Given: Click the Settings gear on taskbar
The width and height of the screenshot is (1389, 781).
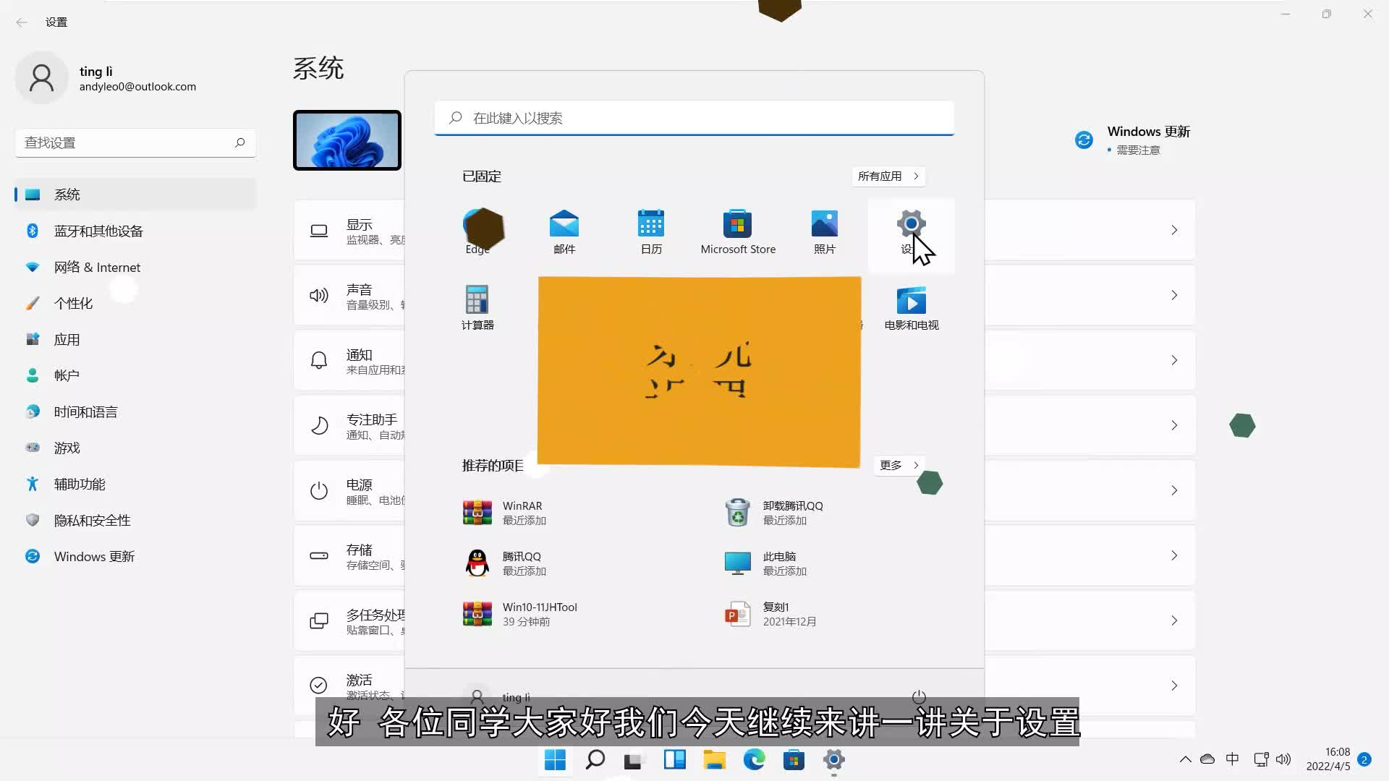Looking at the screenshot, I should tap(833, 760).
